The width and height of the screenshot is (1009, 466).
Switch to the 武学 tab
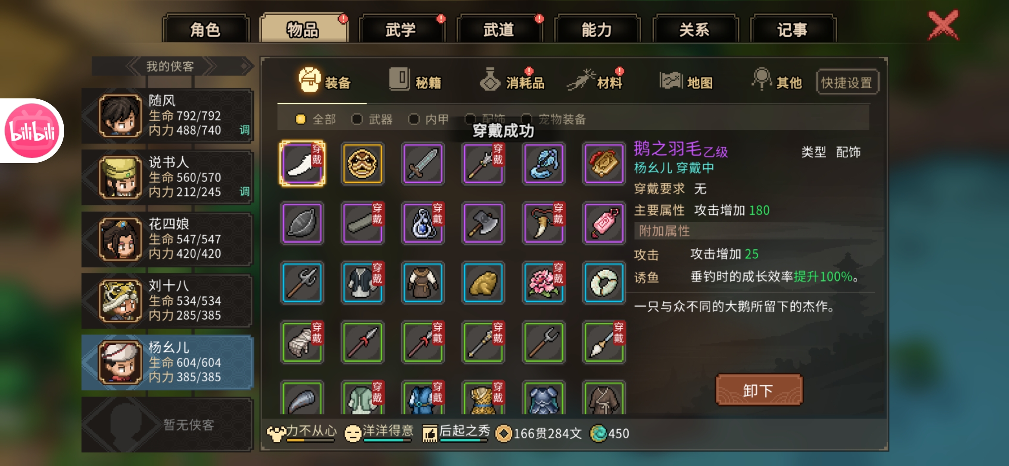click(x=401, y=29)
